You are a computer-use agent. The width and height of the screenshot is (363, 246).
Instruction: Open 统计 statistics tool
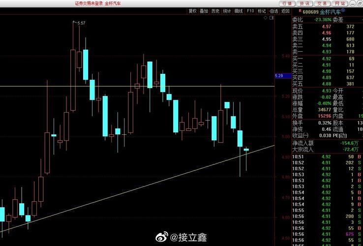[x=227, y=11]
